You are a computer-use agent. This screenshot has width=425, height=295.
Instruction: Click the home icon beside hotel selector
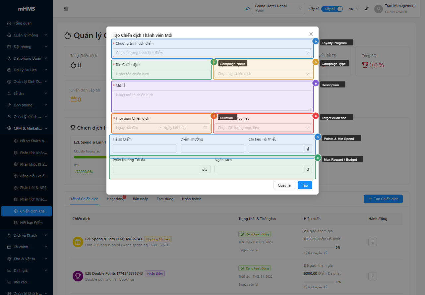click(x=248, y=9)
